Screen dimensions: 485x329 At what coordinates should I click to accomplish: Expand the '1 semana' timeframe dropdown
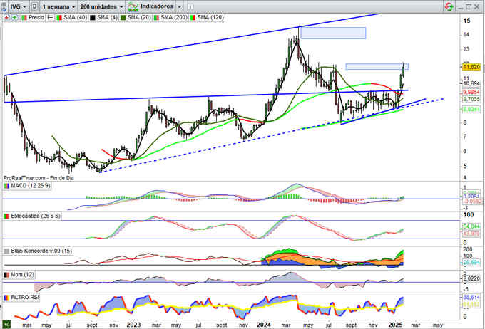pyautogui.click(x=59, y=5)
